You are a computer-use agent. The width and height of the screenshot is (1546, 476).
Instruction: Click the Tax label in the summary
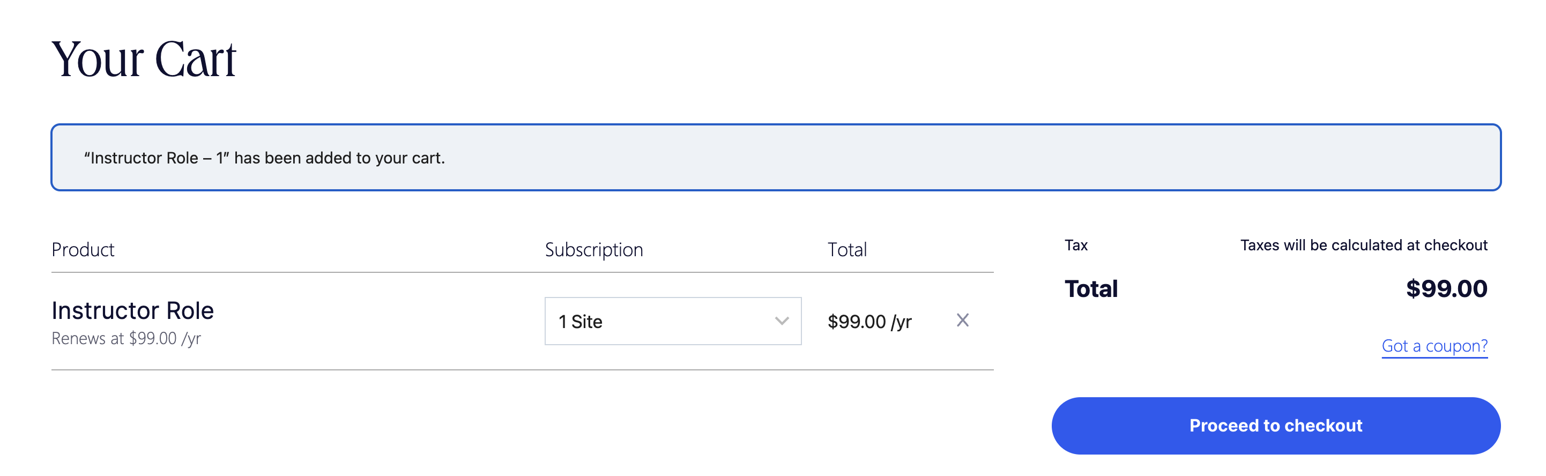[x=1075, y=245]
